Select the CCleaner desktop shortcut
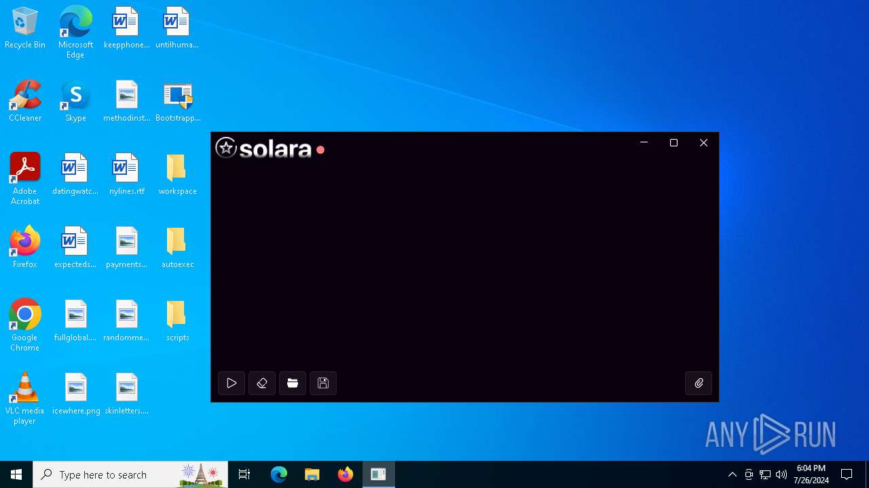The image size is (869, 488). tap(25, 102)
